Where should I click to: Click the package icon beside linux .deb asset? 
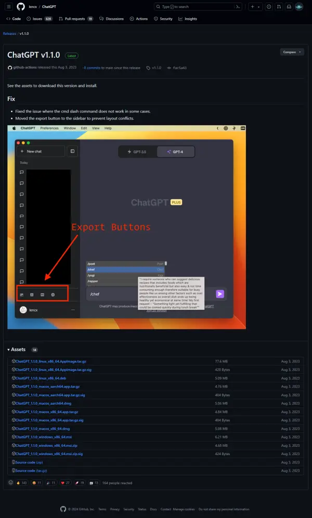[x=14, y=378]
